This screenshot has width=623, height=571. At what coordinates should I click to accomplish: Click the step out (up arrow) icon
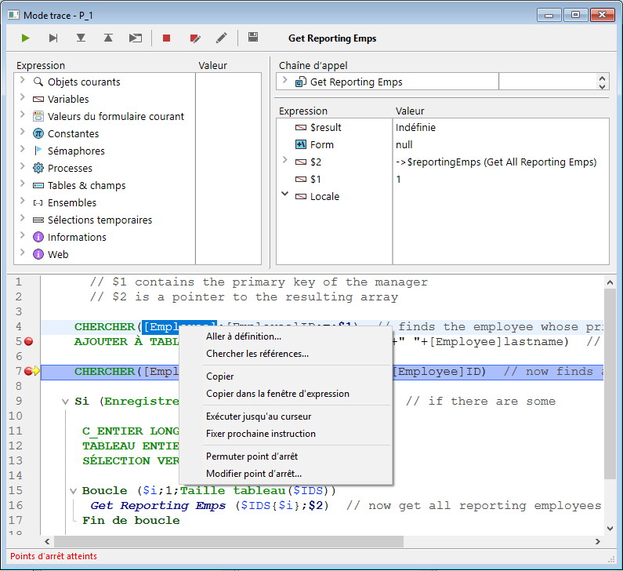pyautogui.click(x=108, y=38)
